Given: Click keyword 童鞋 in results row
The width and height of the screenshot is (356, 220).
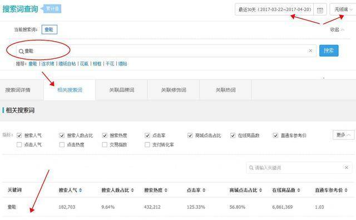Looking at the screenshot, I should point(12,207).
